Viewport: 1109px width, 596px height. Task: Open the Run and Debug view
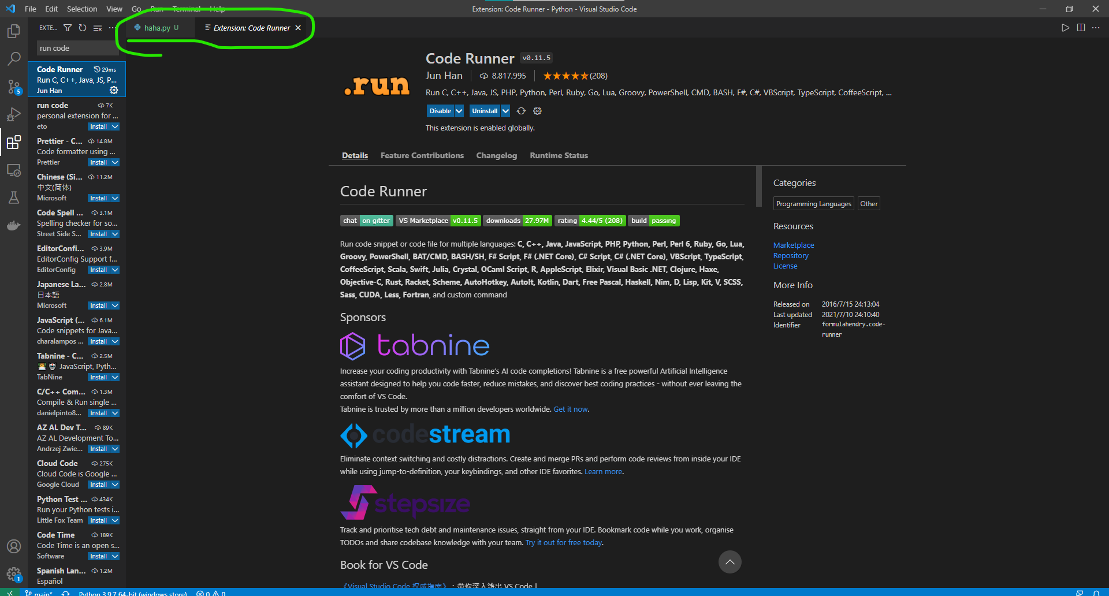(x=14, y=114)
